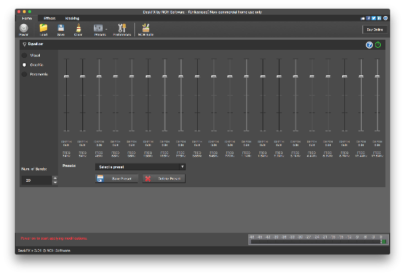Open the Select a preset dropdown

tap(140, 166)
